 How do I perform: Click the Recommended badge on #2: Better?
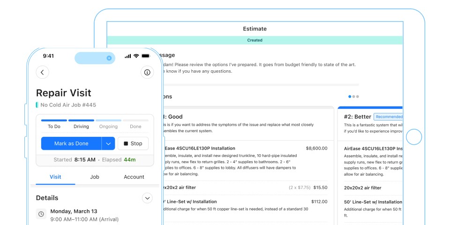point(388,117)
